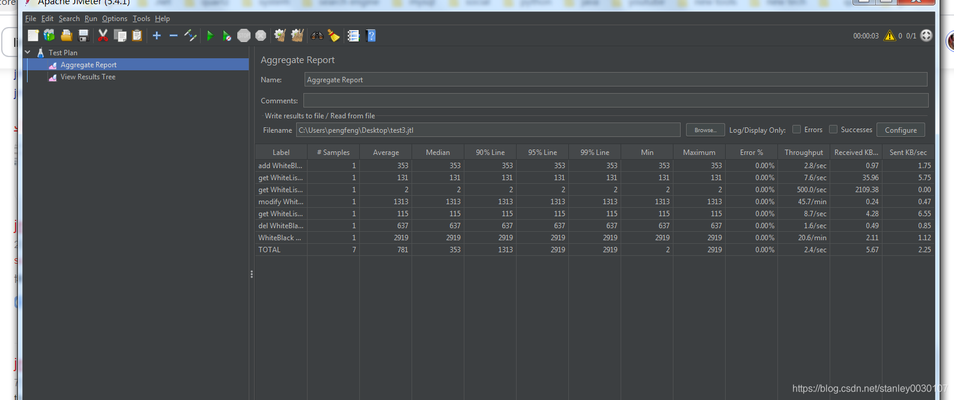954x400 pixels.
Task: Open the Help menu
Action: (162, 19)
